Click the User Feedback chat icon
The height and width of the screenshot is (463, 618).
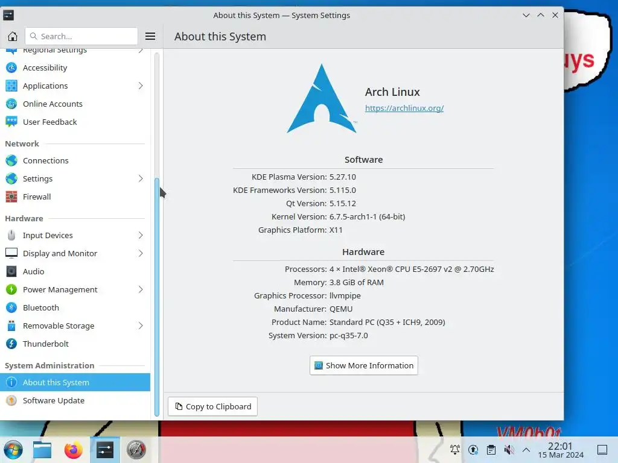coord(11,122)
